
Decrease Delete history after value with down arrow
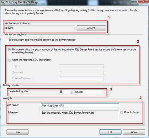[x=71, y=93]
